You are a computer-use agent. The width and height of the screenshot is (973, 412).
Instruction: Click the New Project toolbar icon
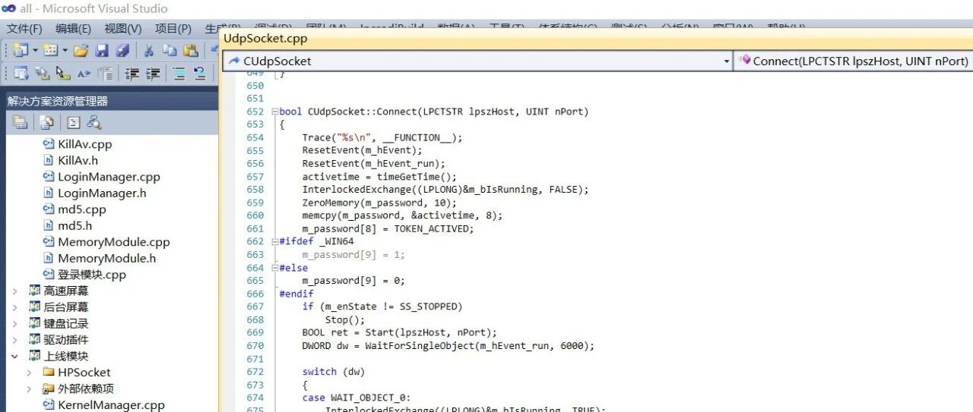[21, 50]
